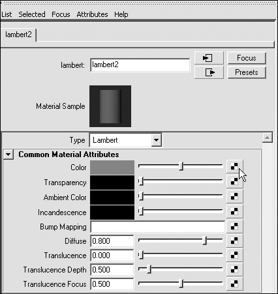This screenshot has height=294, width=278.
Task: Open texture map for Ambient Color
Action: pos(234,196)
